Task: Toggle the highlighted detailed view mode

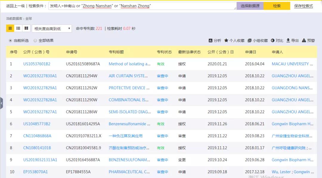Action: click(10, 28)
